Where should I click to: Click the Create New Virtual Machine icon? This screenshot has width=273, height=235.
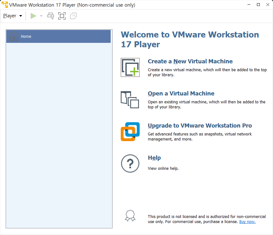[x=130, y=67]
